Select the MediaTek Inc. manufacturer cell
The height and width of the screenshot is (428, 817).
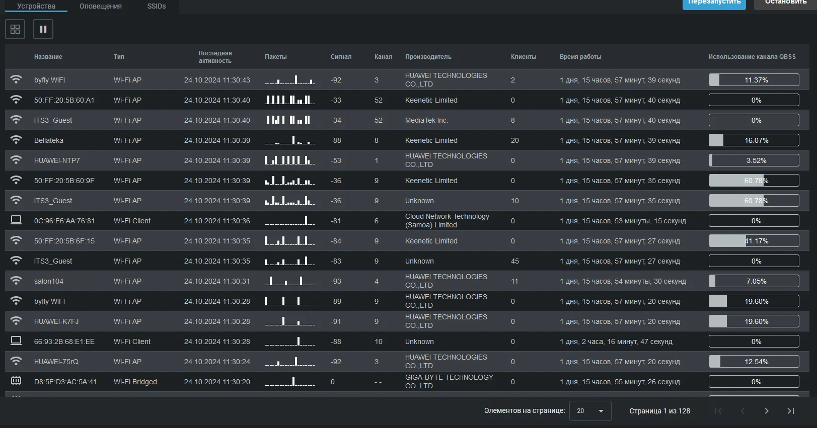[426, 120]
